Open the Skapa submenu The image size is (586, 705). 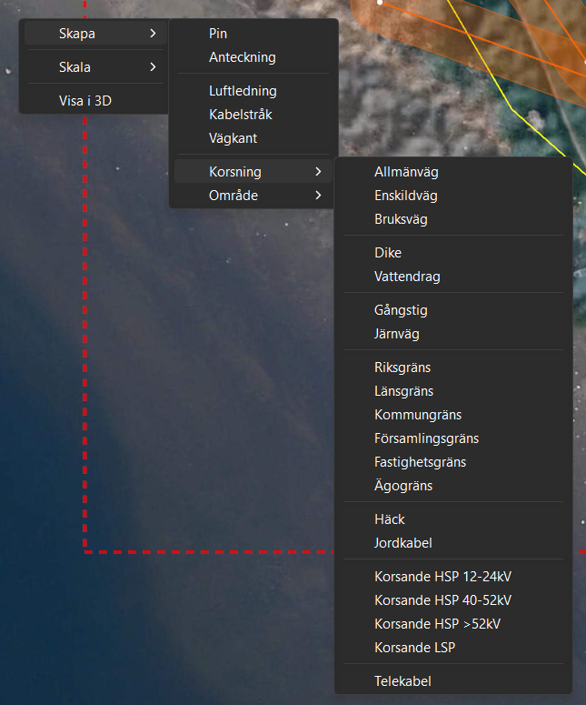point(95,34)
